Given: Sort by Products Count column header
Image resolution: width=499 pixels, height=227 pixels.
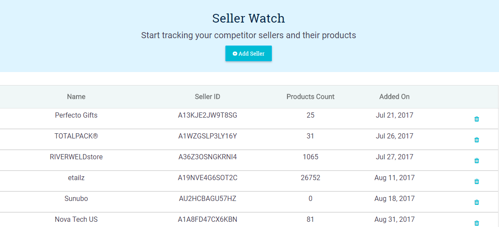Looking at the screenshot, I should pyautogui.click(x=311, y=97).
